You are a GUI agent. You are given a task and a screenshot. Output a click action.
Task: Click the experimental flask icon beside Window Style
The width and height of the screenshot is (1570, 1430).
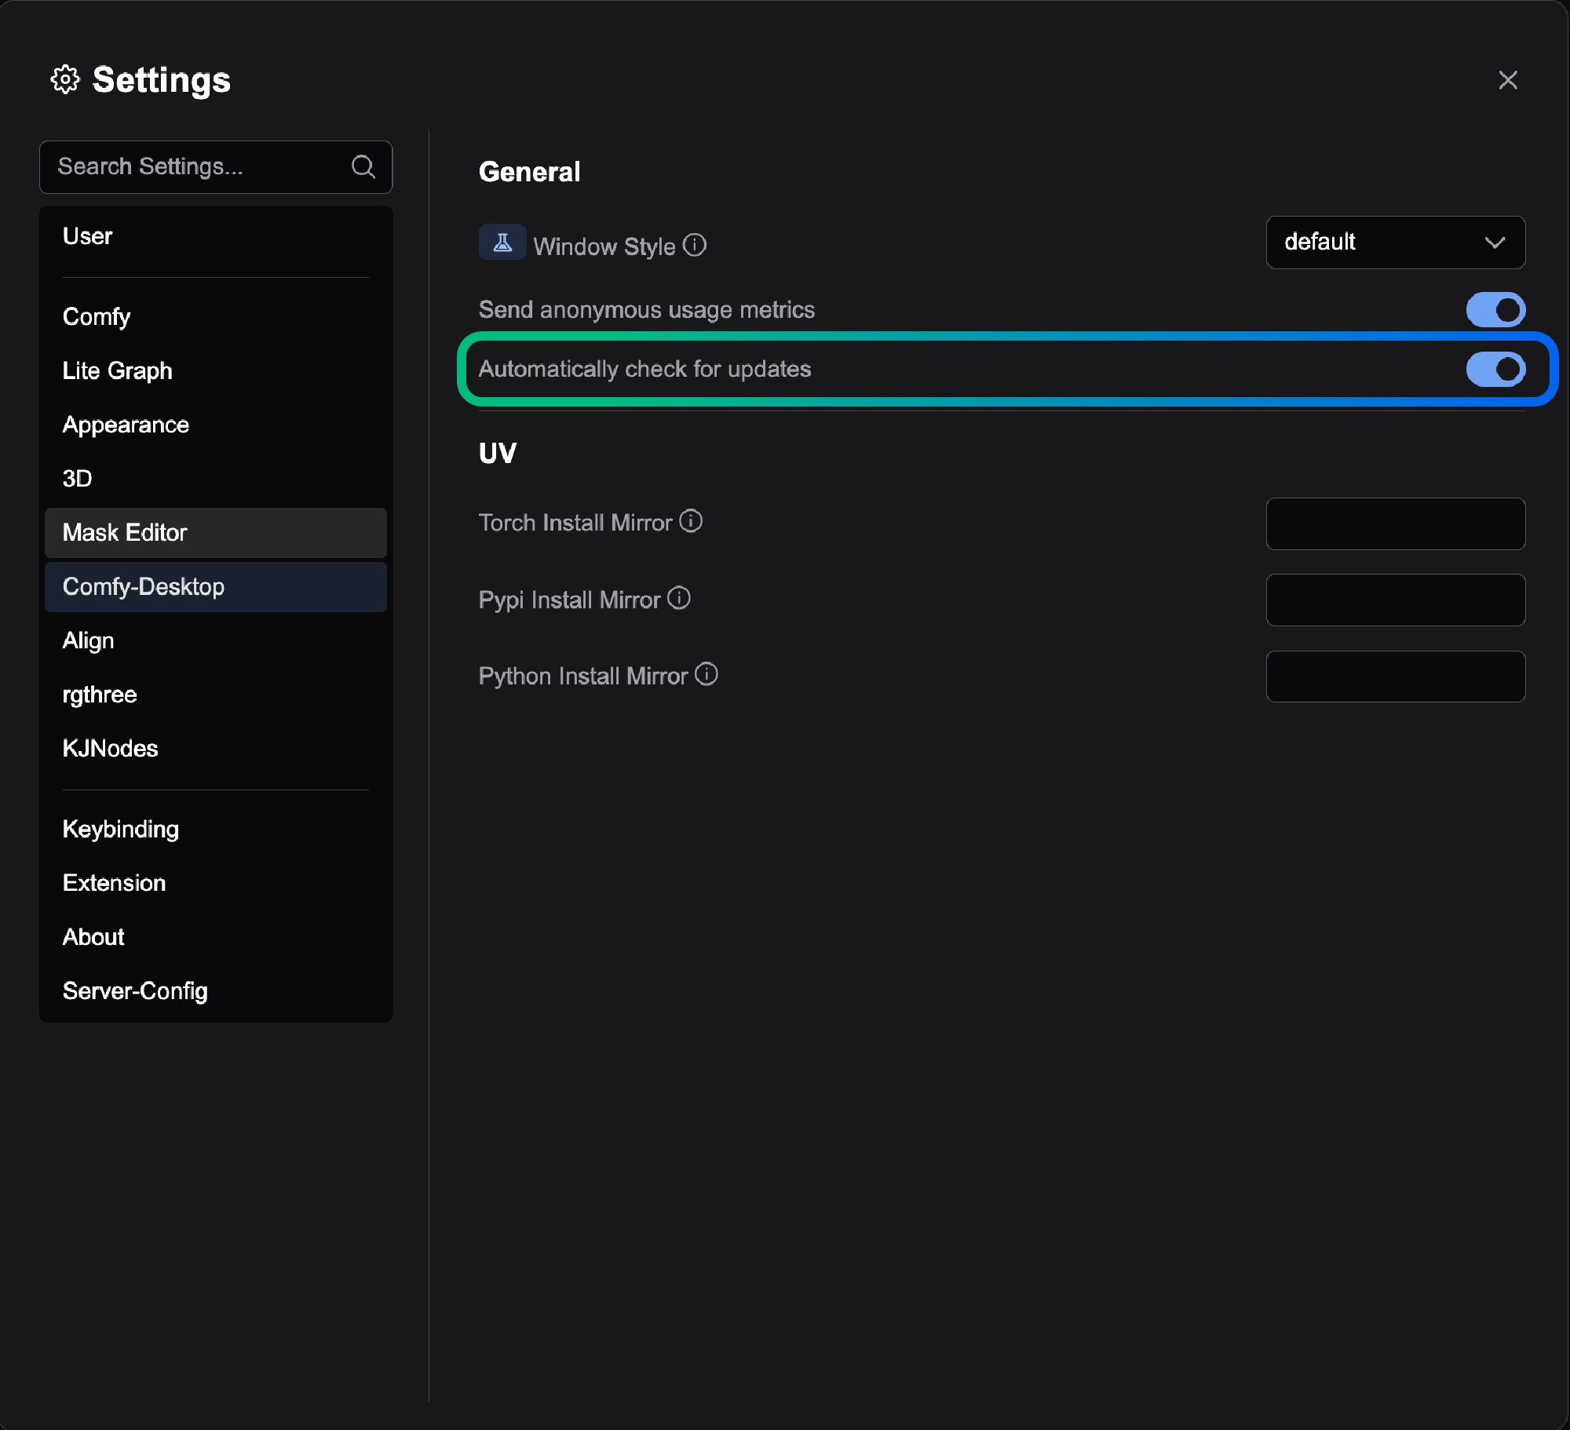pyautogui.click(x=502, y=243)
